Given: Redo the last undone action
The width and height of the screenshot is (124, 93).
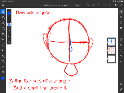Looking at the screenshot, I should 94,5.
